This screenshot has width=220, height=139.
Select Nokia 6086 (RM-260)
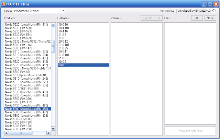point(27,129)
